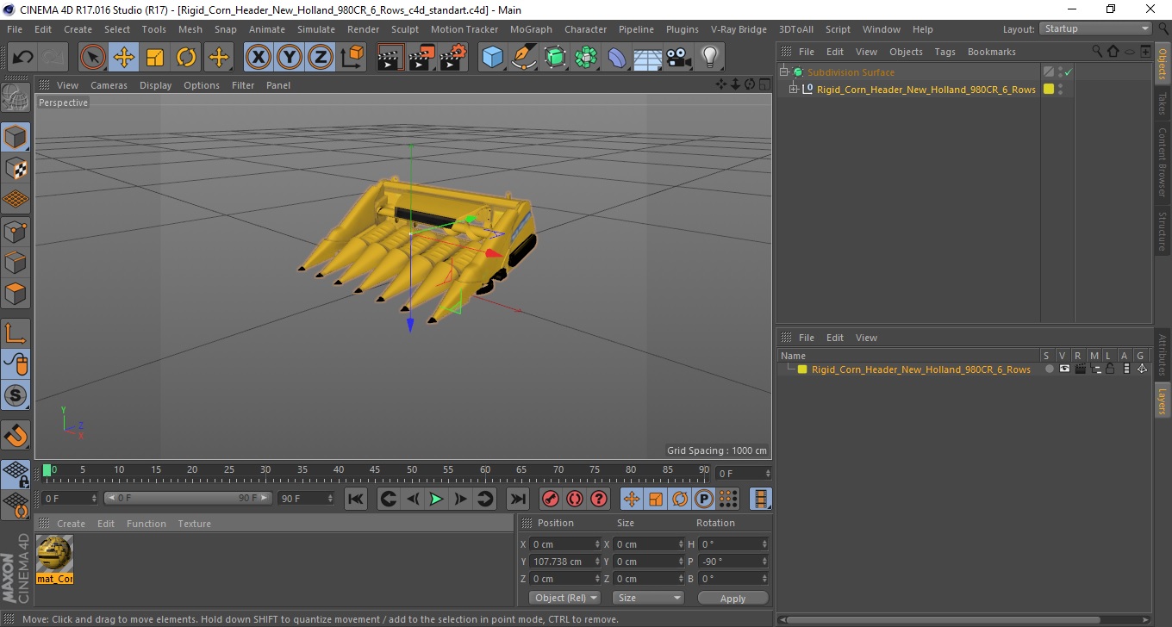The width and height of the screenshot is (1172, 627).
Task: Open the Size mode dropdown
Action: pos(648,598)
